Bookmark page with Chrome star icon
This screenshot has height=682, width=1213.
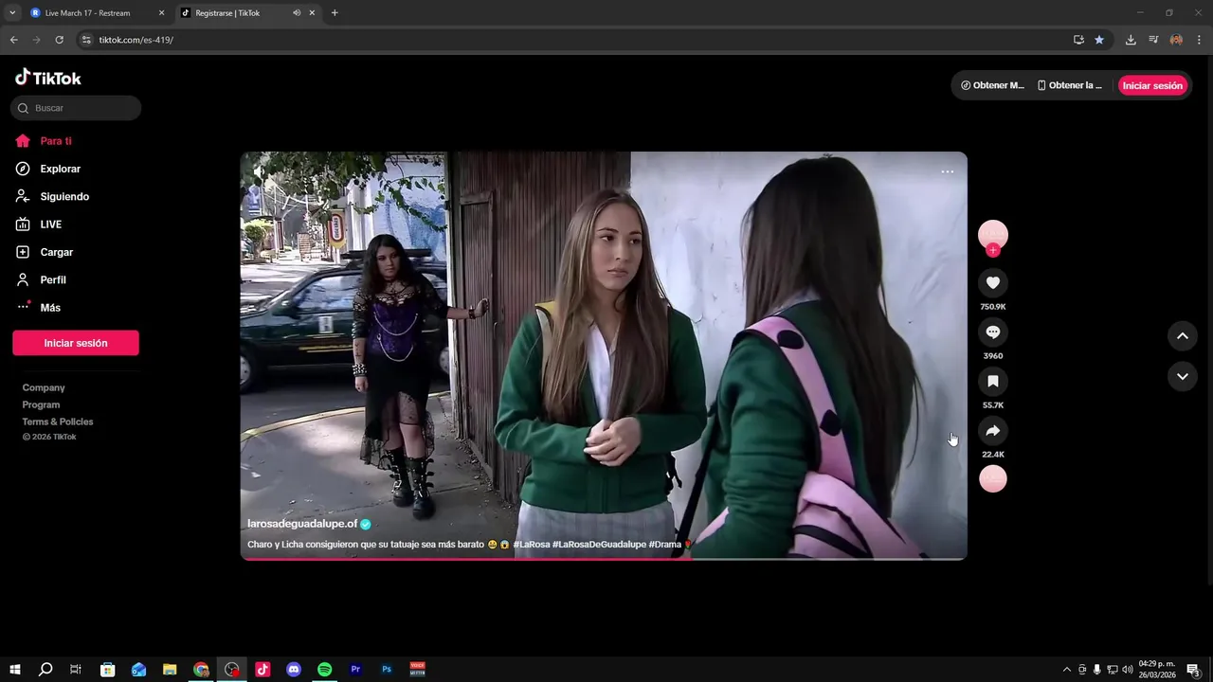[x=1099, y=40]
